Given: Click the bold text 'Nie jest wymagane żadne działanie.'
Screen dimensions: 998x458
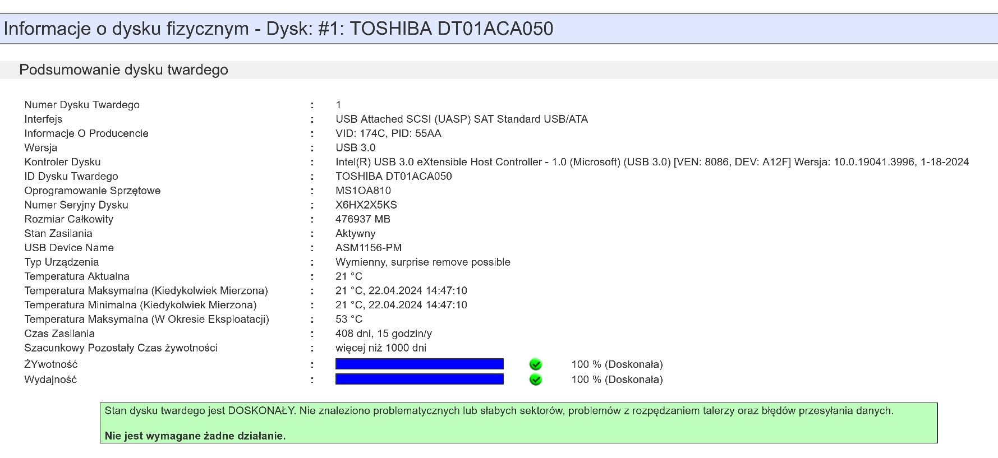Looking at the screenshot, I should pyautogui.click(x=195, y=436).
